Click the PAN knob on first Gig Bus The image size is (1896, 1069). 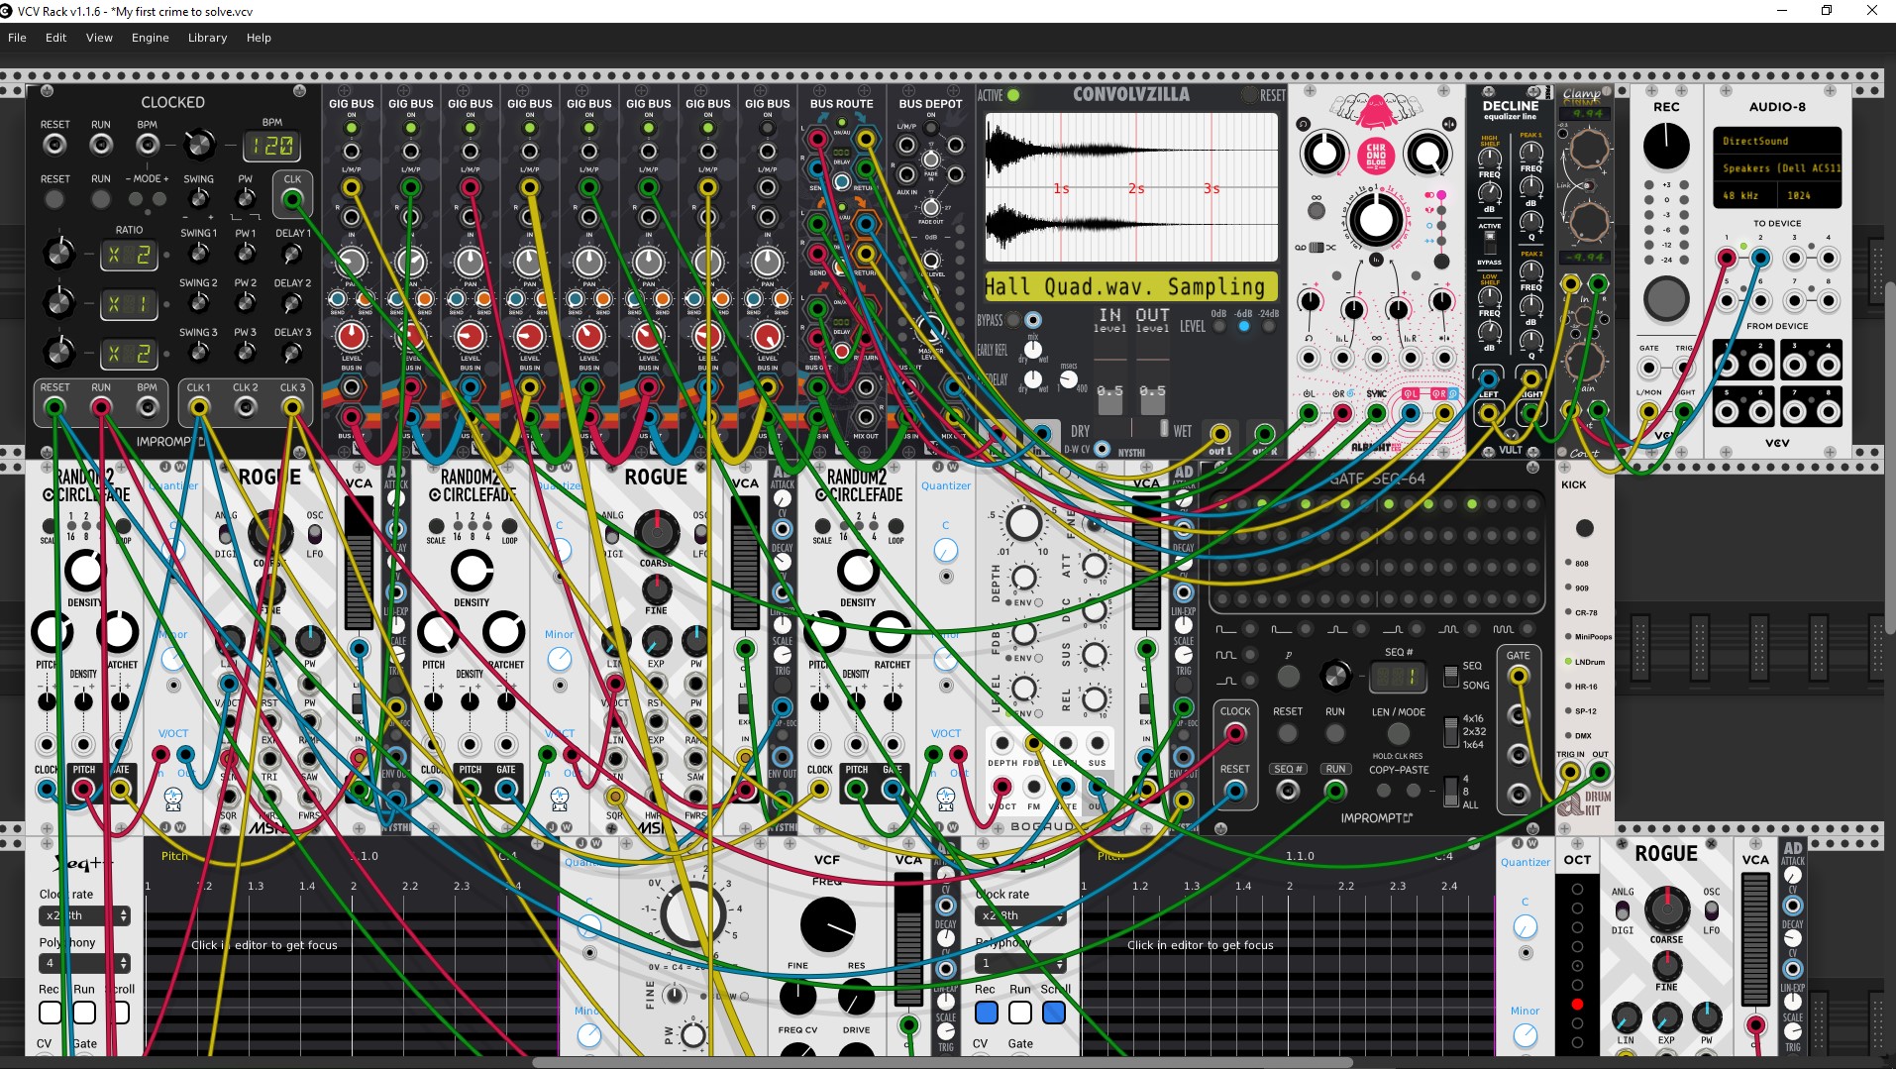pyautogui.click(x=352, y=263)
